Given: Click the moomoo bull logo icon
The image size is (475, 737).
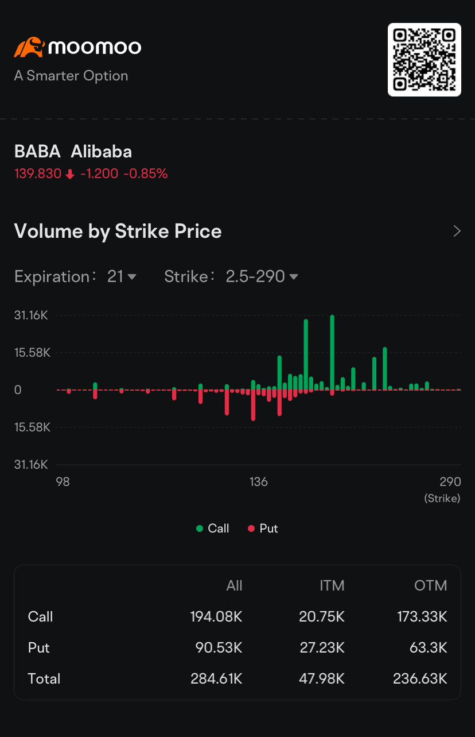Looking at the screenshot, I should click(29, 47).
